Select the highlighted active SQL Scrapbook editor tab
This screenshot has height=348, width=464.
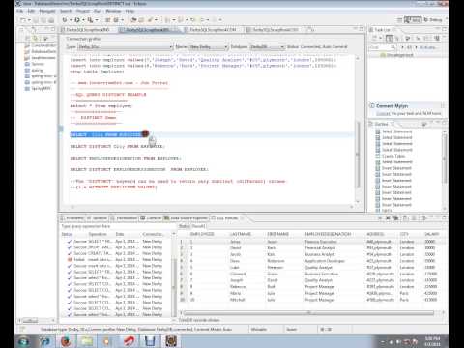(x=147, y=30)
